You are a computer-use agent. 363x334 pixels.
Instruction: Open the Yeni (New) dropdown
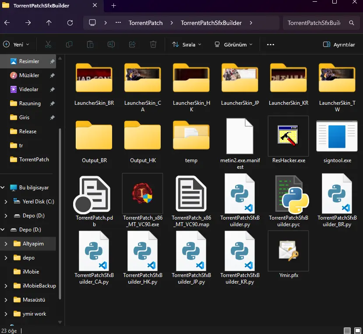(16, 45)
